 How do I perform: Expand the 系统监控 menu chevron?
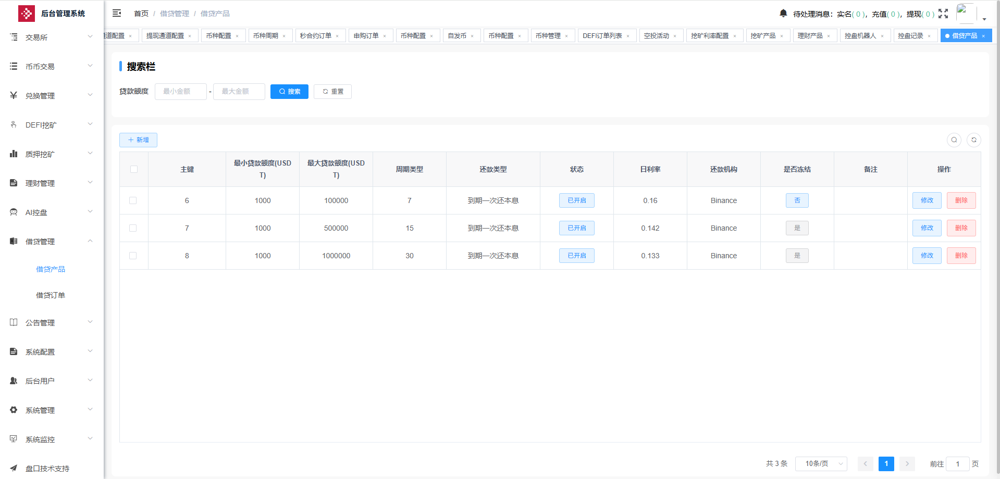(x=90, y=438)
